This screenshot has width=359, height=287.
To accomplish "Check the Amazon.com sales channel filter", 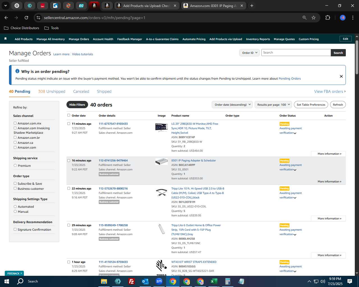I will point(15,147).
